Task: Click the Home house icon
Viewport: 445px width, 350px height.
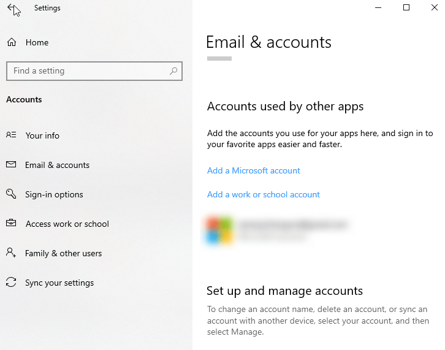Action: pos(11,42)
